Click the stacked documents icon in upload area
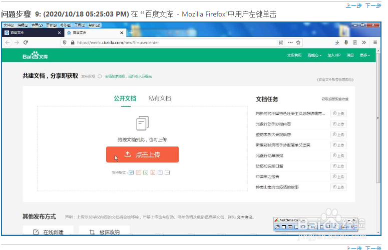The height and width of the screenshot is (250, 388). point(143,123)
